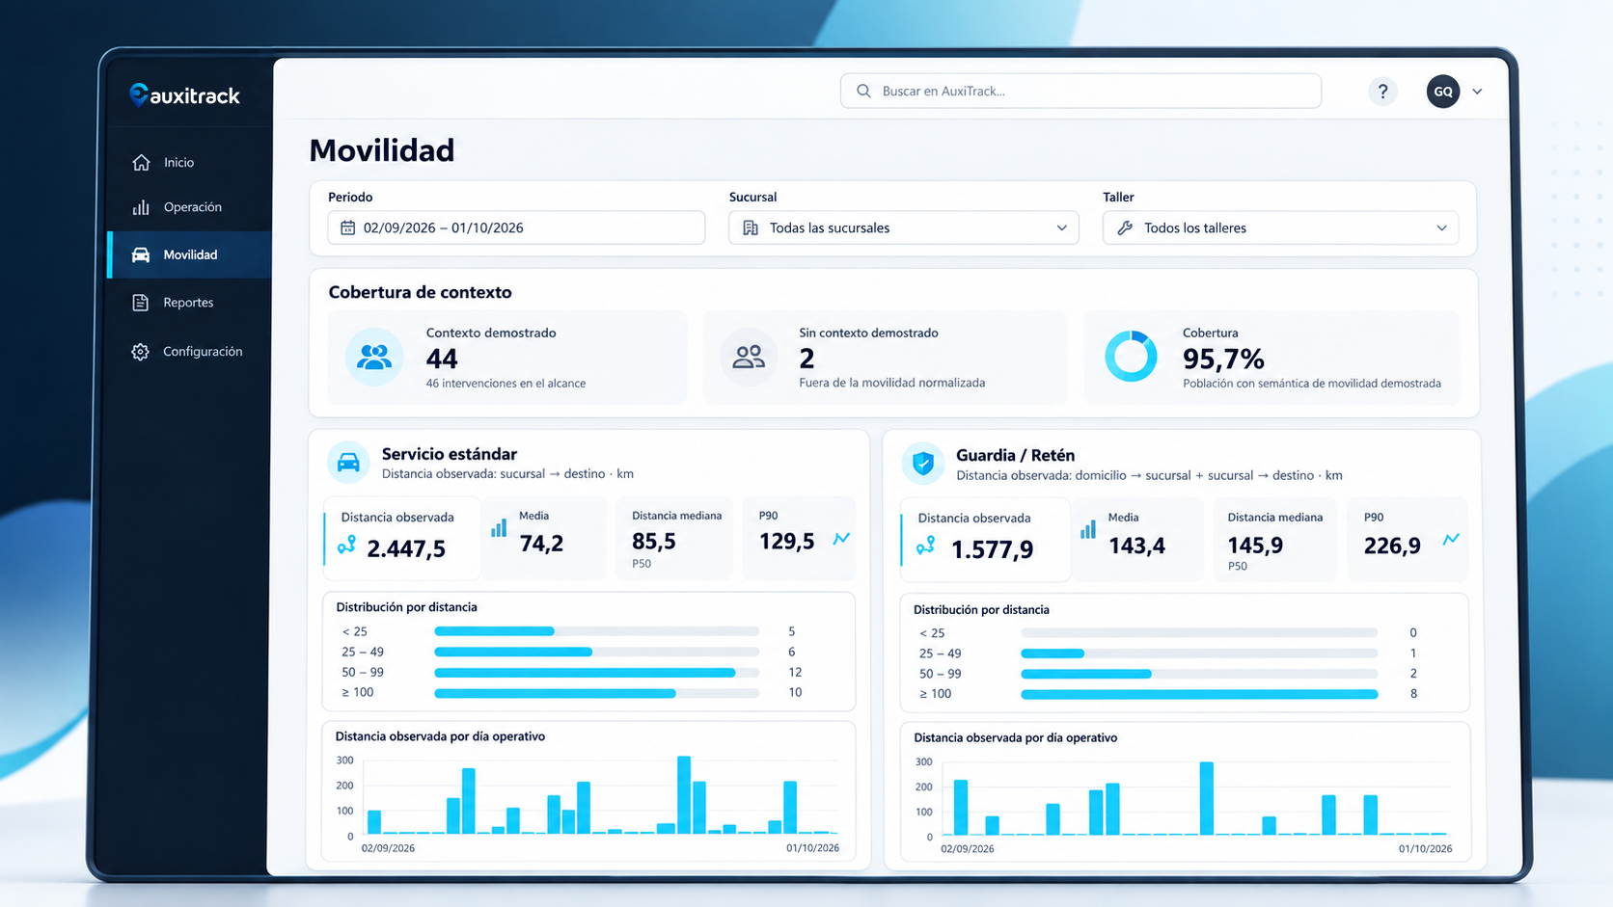Click the Configuración gear icon

click(141, 352)
